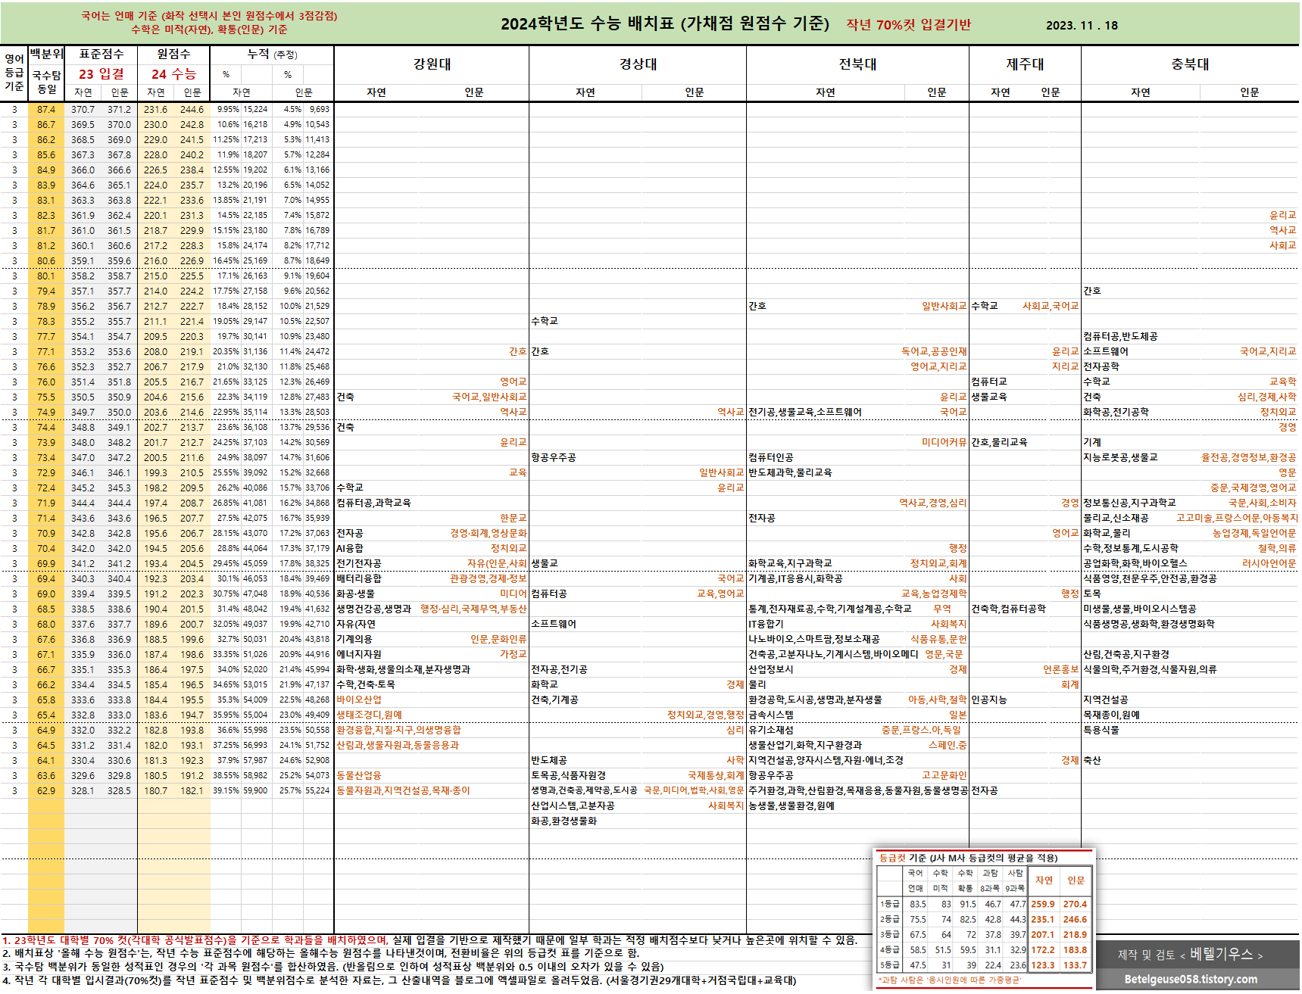
Task: Click the red 고고문화인 cell
Action: coord(944,775)
